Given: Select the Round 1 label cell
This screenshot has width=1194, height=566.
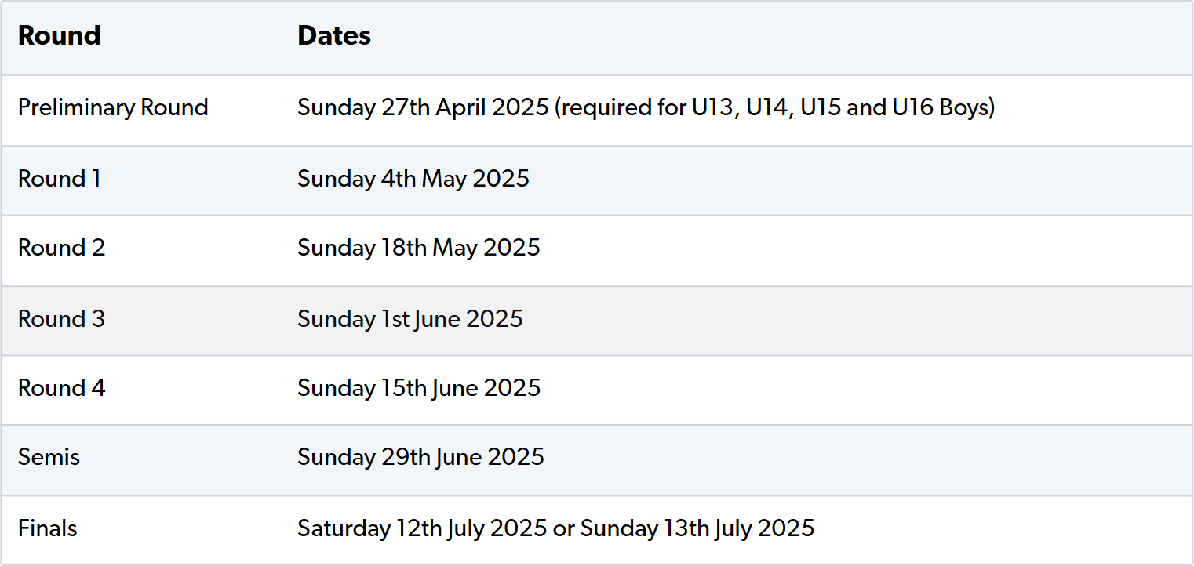Looking at the screenshot, I should click(60, 179).
